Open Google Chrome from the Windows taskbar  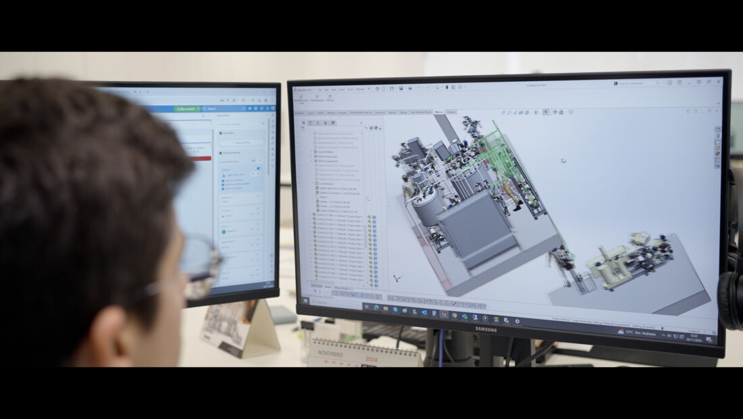[454, 315]
